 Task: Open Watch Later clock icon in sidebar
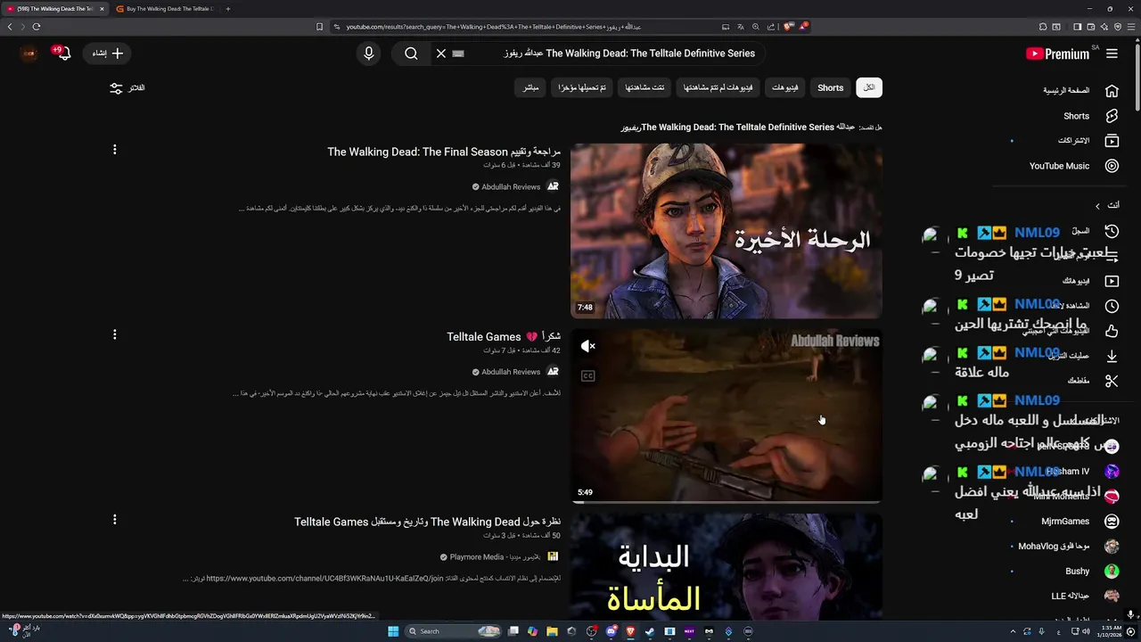click(1112, 306)
